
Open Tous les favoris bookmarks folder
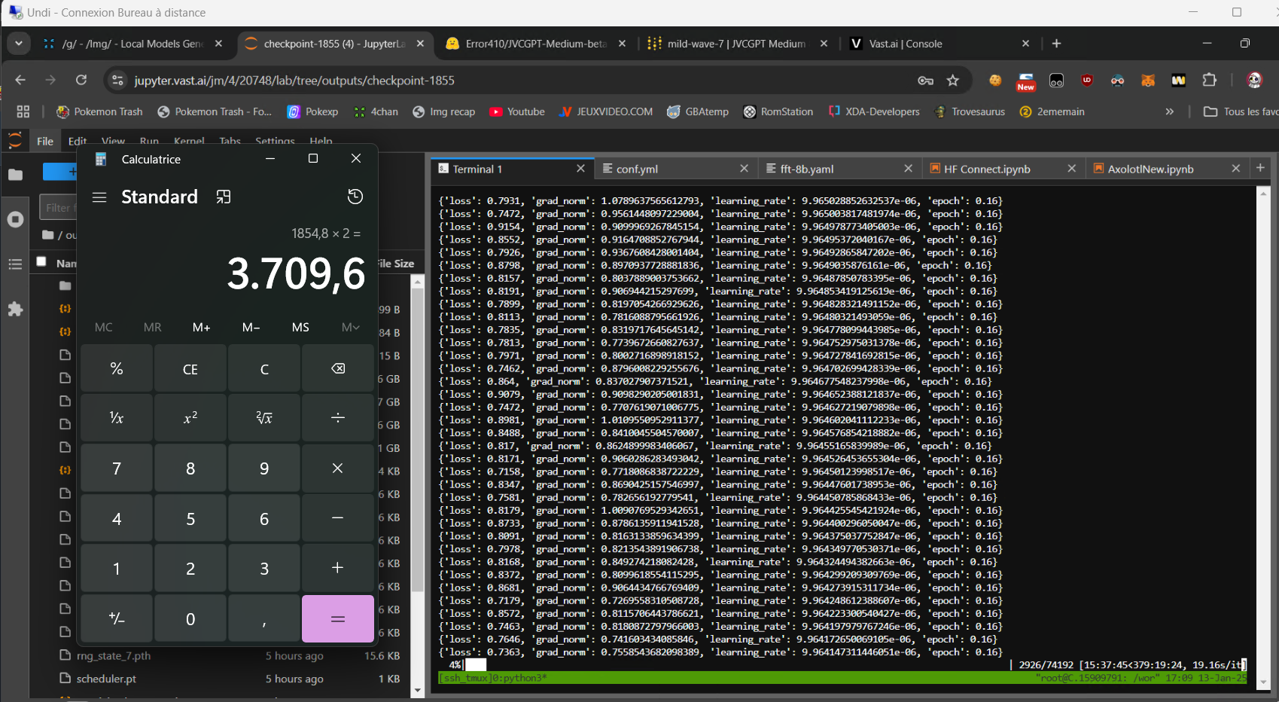click(x=1241, y=111)
